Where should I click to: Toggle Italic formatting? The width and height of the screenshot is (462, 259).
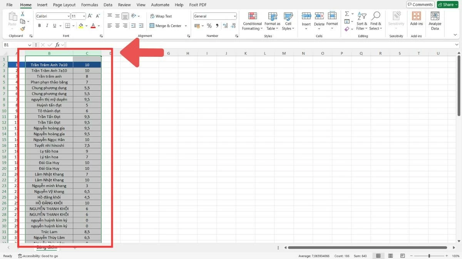coord(47,25)
